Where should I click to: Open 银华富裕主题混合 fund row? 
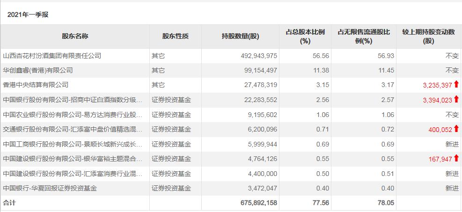(73, 159)
